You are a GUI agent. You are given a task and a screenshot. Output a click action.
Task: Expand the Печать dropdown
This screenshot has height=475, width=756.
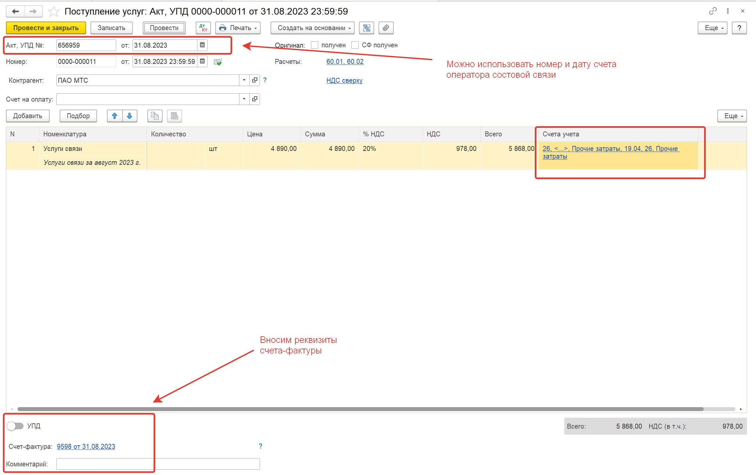pyautogui.click(x=238, y=28)
